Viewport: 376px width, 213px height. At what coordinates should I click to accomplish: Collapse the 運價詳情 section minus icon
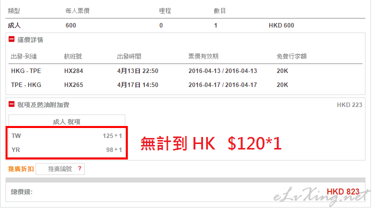(12, 39)
